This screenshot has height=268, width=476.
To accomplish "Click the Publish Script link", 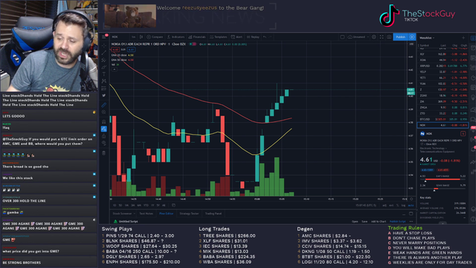I will point(398,222).
